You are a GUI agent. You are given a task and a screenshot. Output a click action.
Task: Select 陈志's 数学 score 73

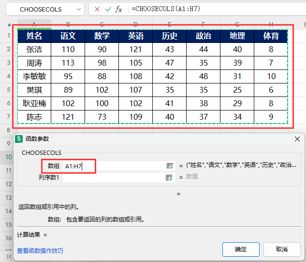[102, 117]
